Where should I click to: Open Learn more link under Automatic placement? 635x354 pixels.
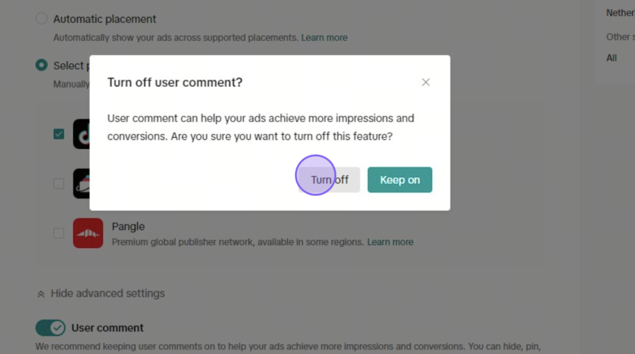click(324, 38)
